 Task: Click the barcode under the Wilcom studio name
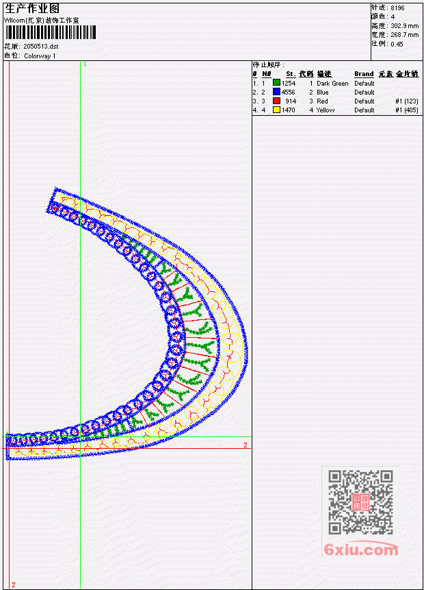[51, 32]
